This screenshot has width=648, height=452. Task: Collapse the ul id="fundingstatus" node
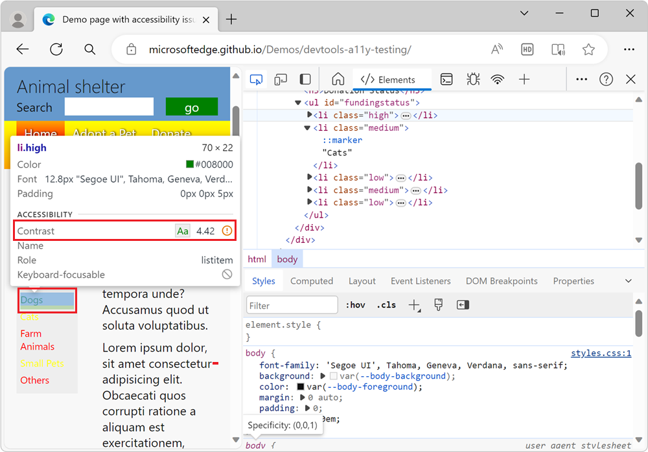(297, 102)
